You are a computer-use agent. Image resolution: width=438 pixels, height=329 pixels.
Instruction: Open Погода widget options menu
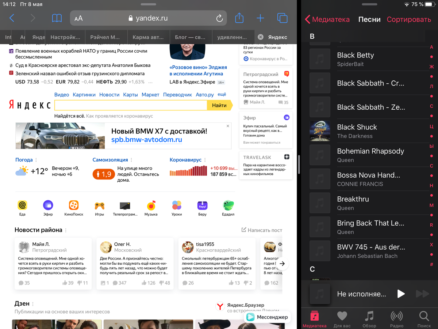[36, 160]
